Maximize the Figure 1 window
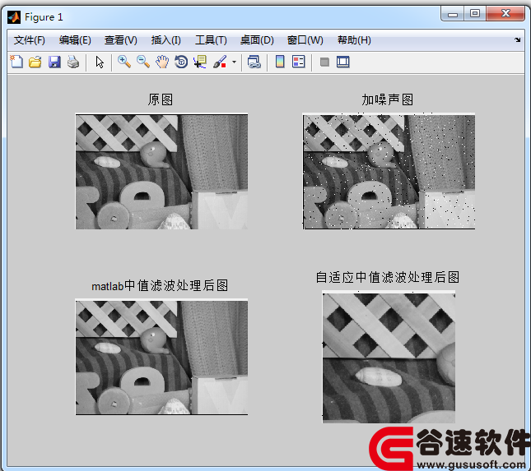This screenshot has width=531, height=471. click(475, 13)
